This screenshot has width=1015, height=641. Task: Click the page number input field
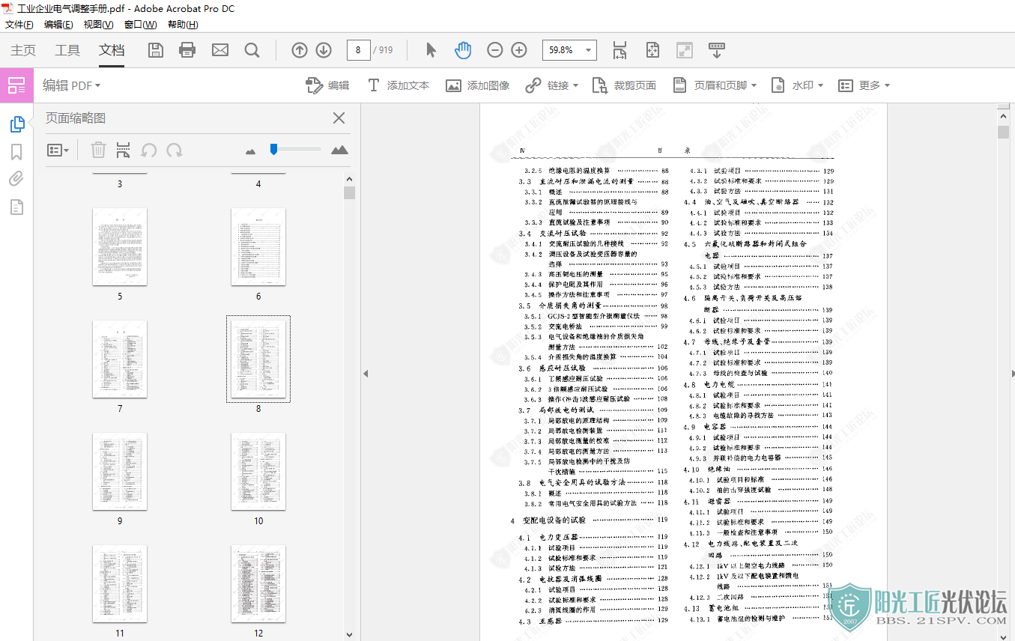(358, 50)
